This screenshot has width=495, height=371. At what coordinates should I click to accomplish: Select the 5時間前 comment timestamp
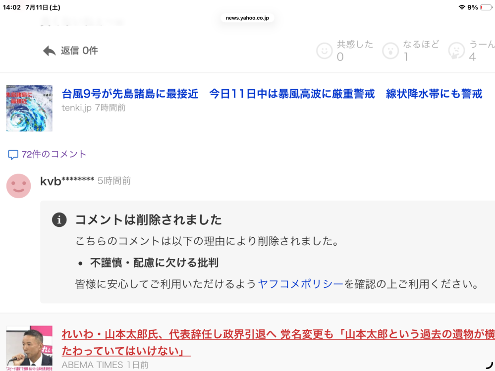114,181
